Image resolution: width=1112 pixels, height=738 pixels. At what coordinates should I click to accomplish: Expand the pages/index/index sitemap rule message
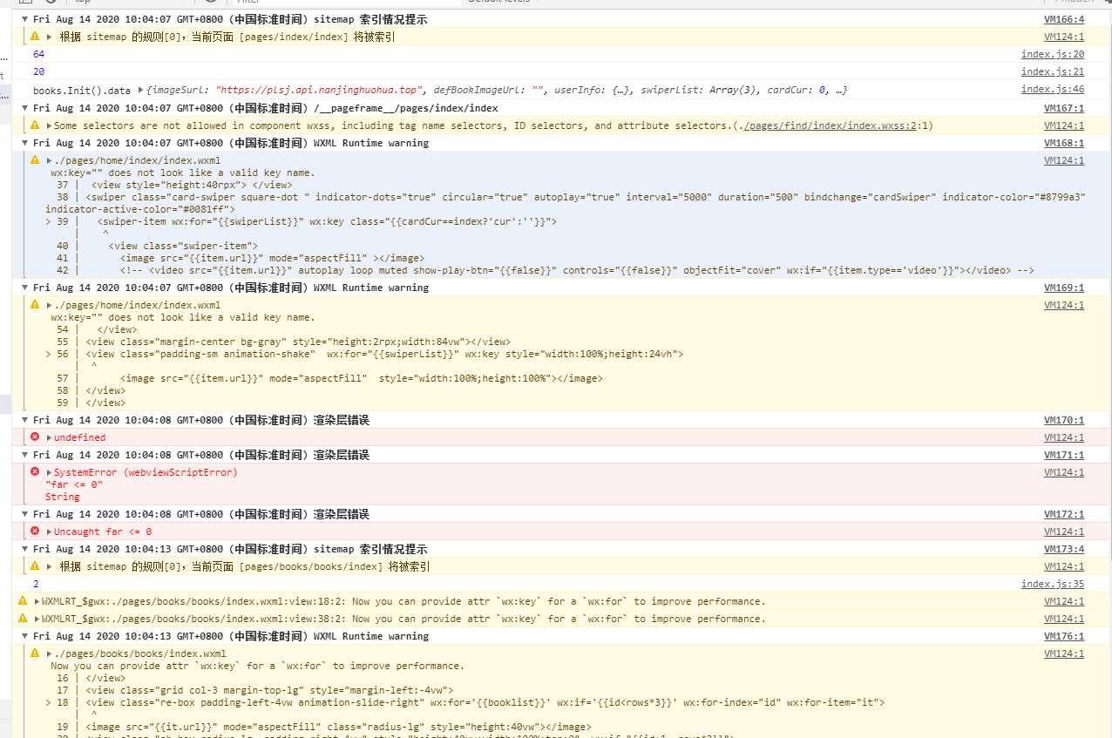click(50, 37)
